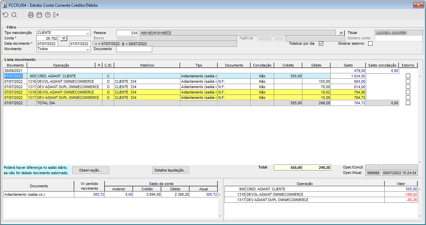Click Documento panel scrollbar down arrow
The height and width of the screenshot is (225, 426).
coord(220,216)
